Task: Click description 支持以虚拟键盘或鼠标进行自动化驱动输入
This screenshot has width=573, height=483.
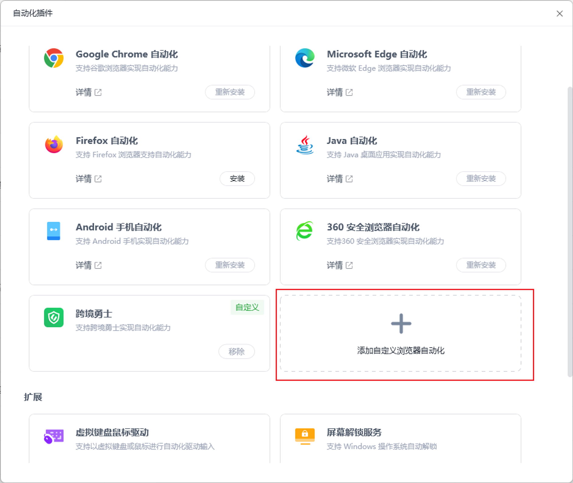Action: 145,446
